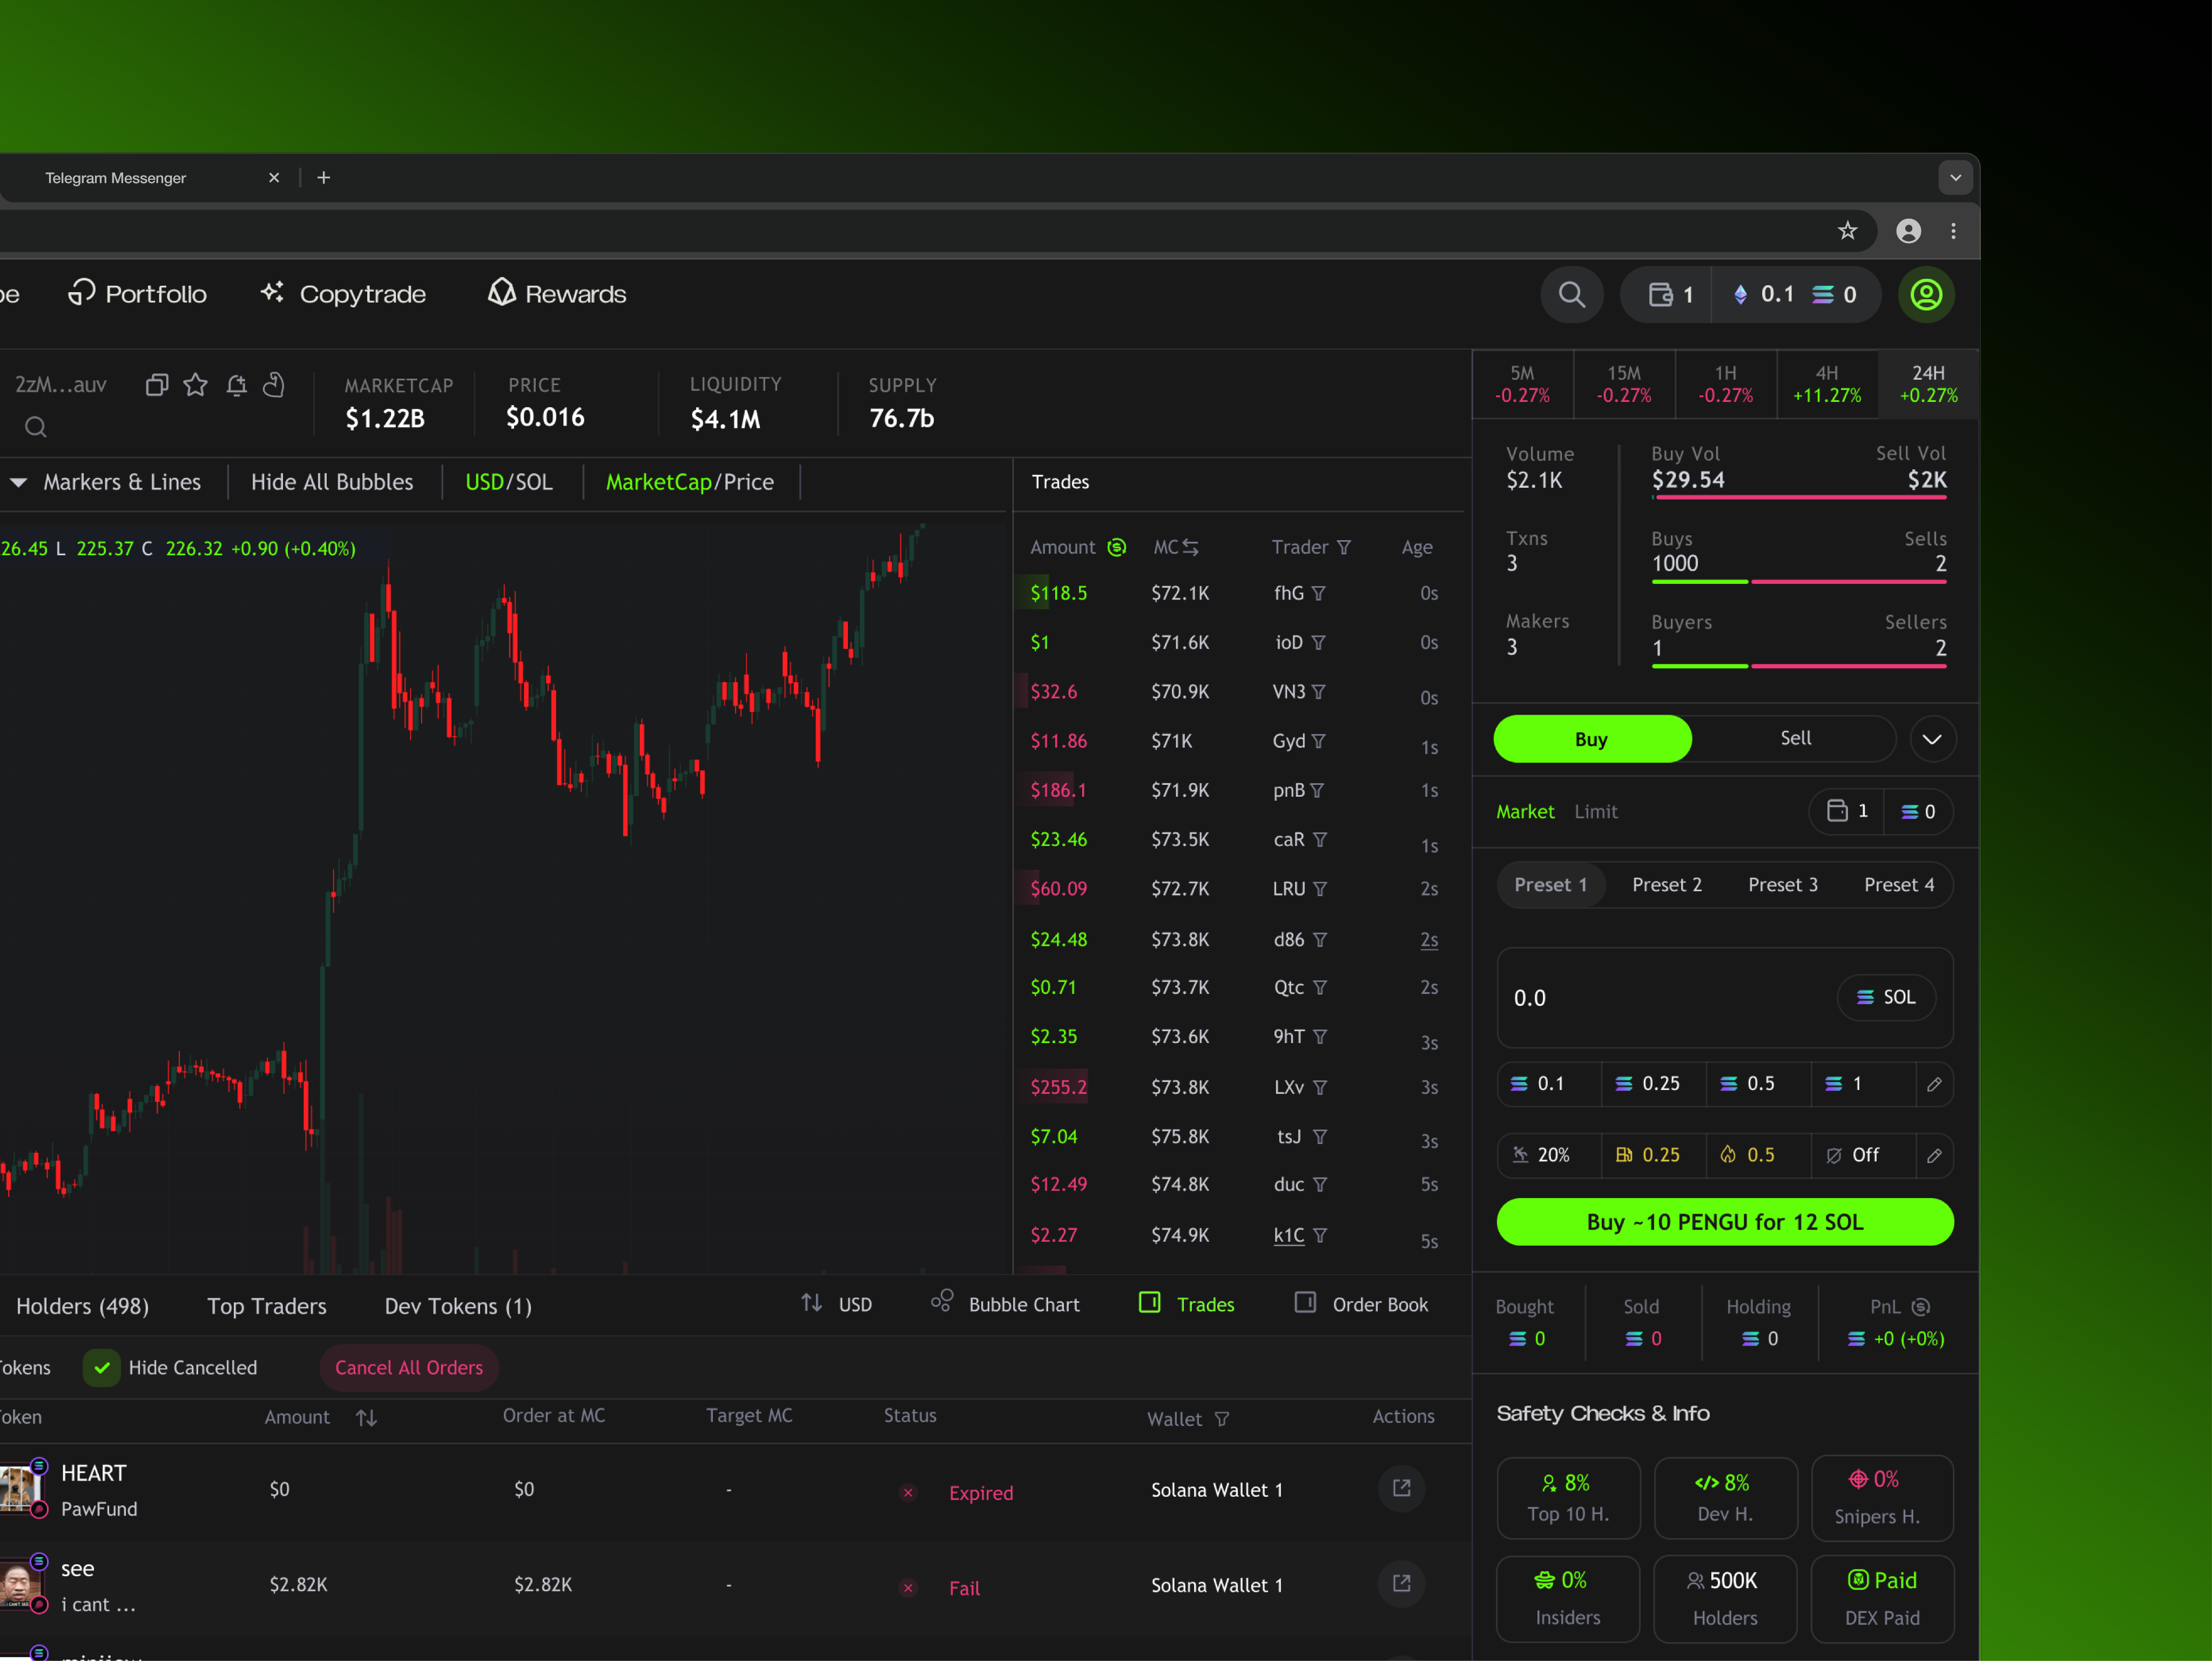Open wallet link for the HEART order
Image resolution: width=2212 pixels, height=1661 pixels.
coord(1401,1488)
